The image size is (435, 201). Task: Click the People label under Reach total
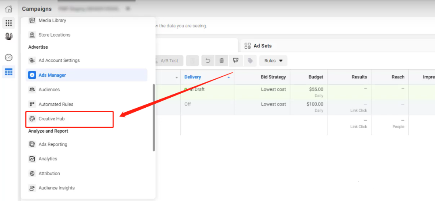click(x=398, y=127)
